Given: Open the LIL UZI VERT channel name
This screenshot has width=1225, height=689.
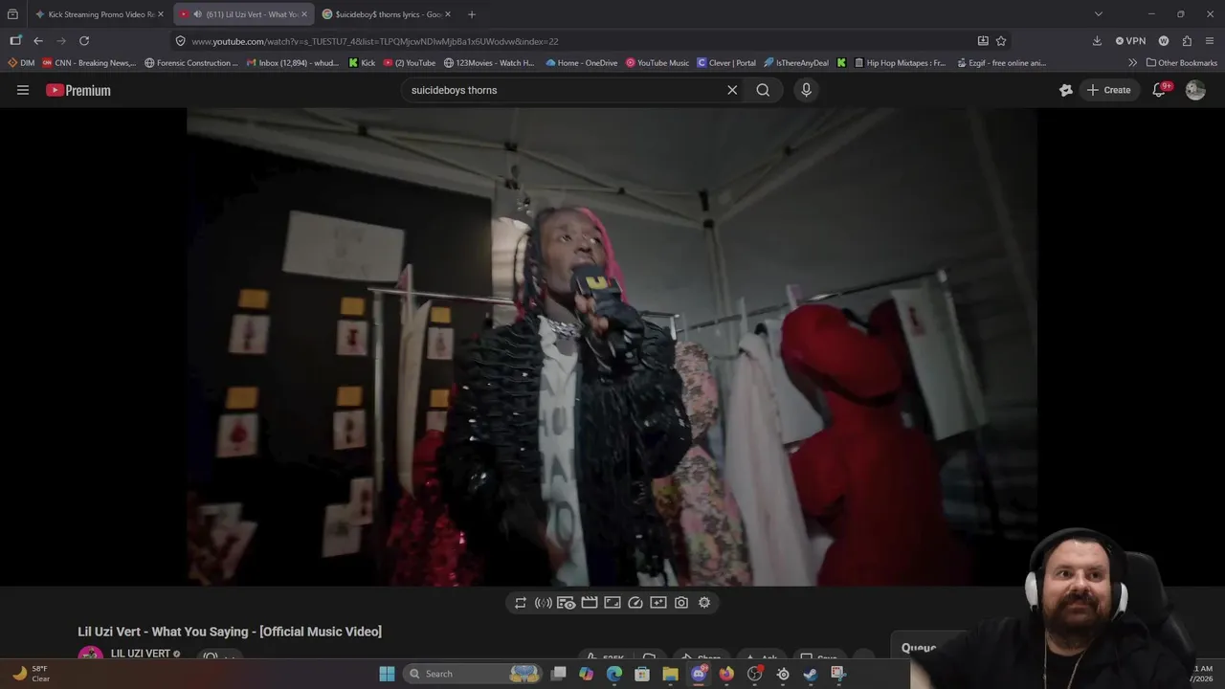Looking at the screenshot, I should pos(141,654).
